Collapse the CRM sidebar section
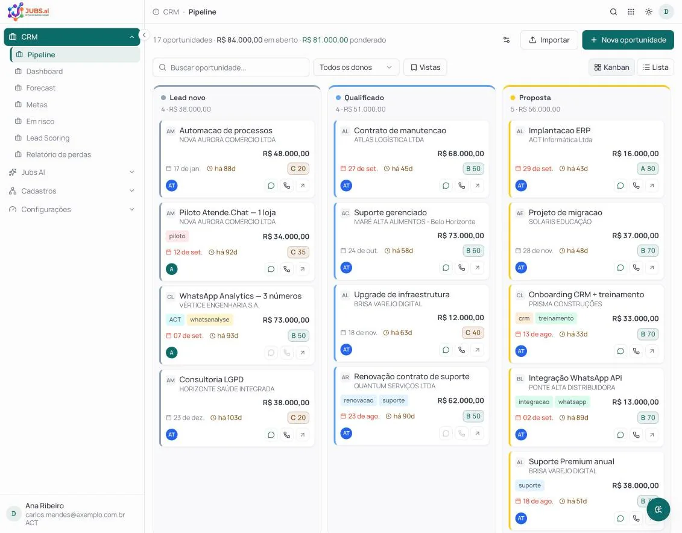682x533 pixels. 72,37
